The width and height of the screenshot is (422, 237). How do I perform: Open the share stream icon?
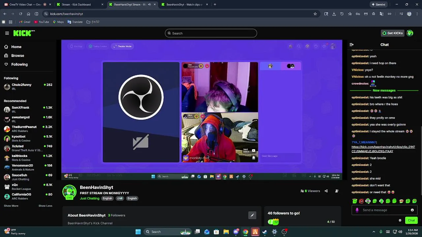point(326,191)
